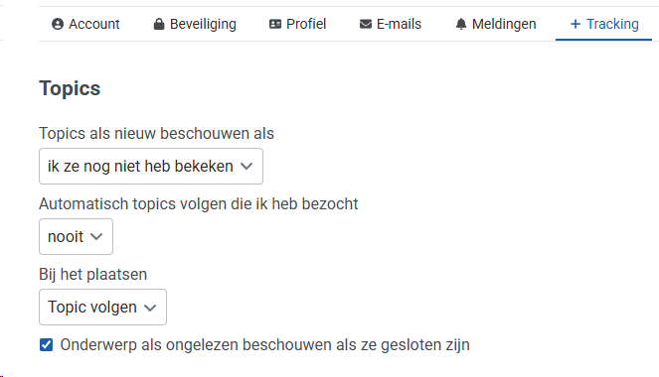
Task: Go to the Profiel tab
Action: coord(297,25)
